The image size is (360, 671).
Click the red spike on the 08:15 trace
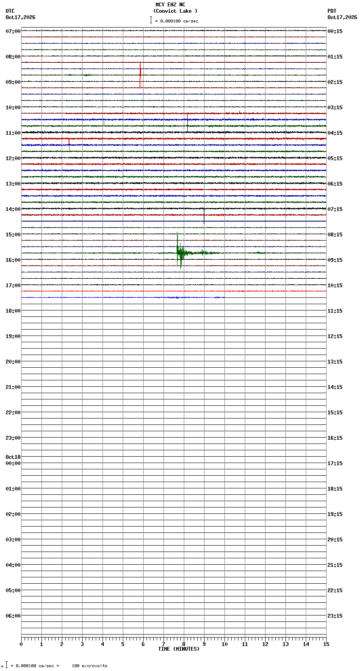(140, 75)
